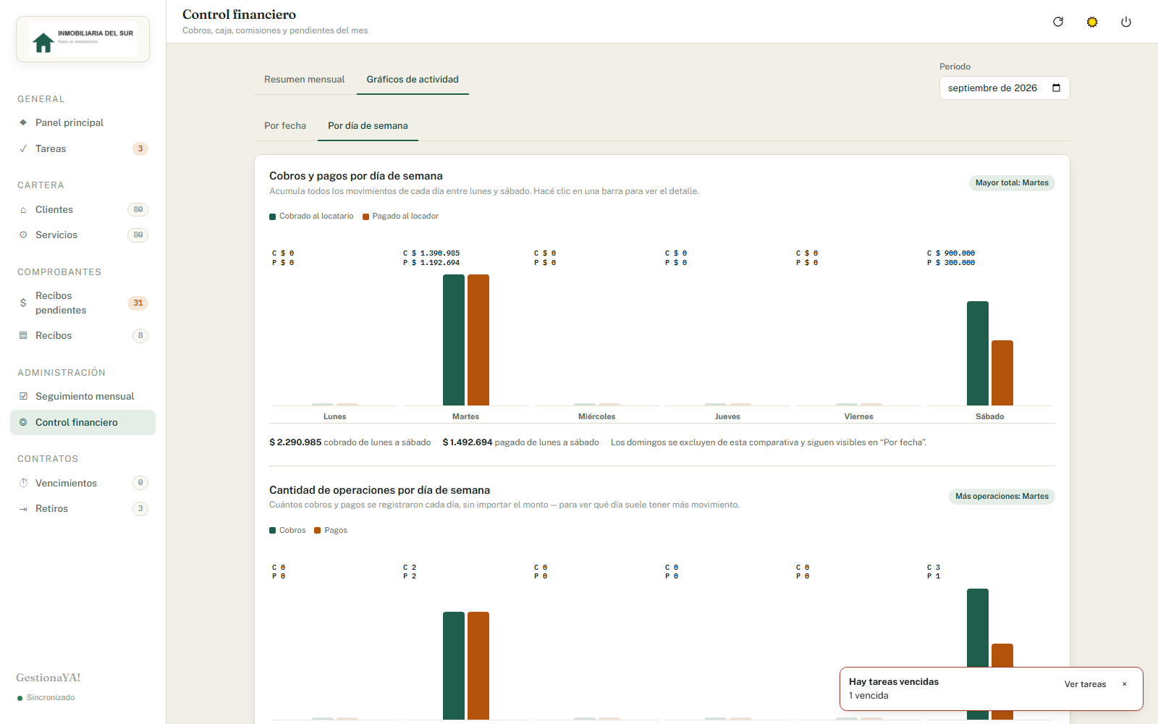
Task: Click the Pagado al locador legend swatch
Action: [x=366, y=216]
